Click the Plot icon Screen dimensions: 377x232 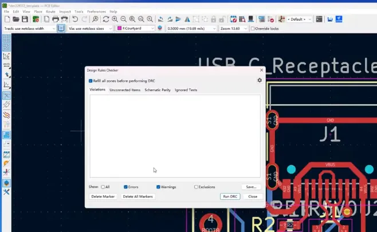coord(64,19)
